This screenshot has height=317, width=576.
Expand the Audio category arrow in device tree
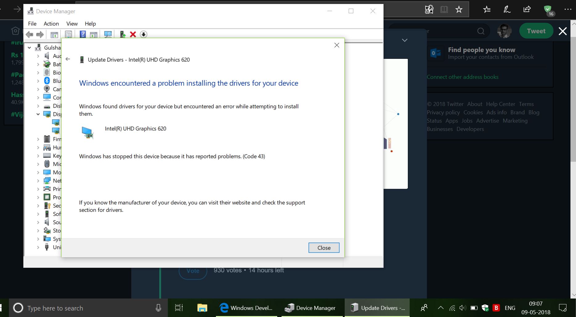point(38,56)
